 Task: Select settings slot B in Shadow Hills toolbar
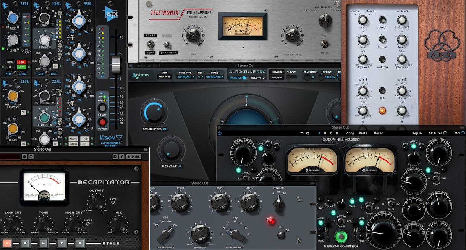[325, 133]
